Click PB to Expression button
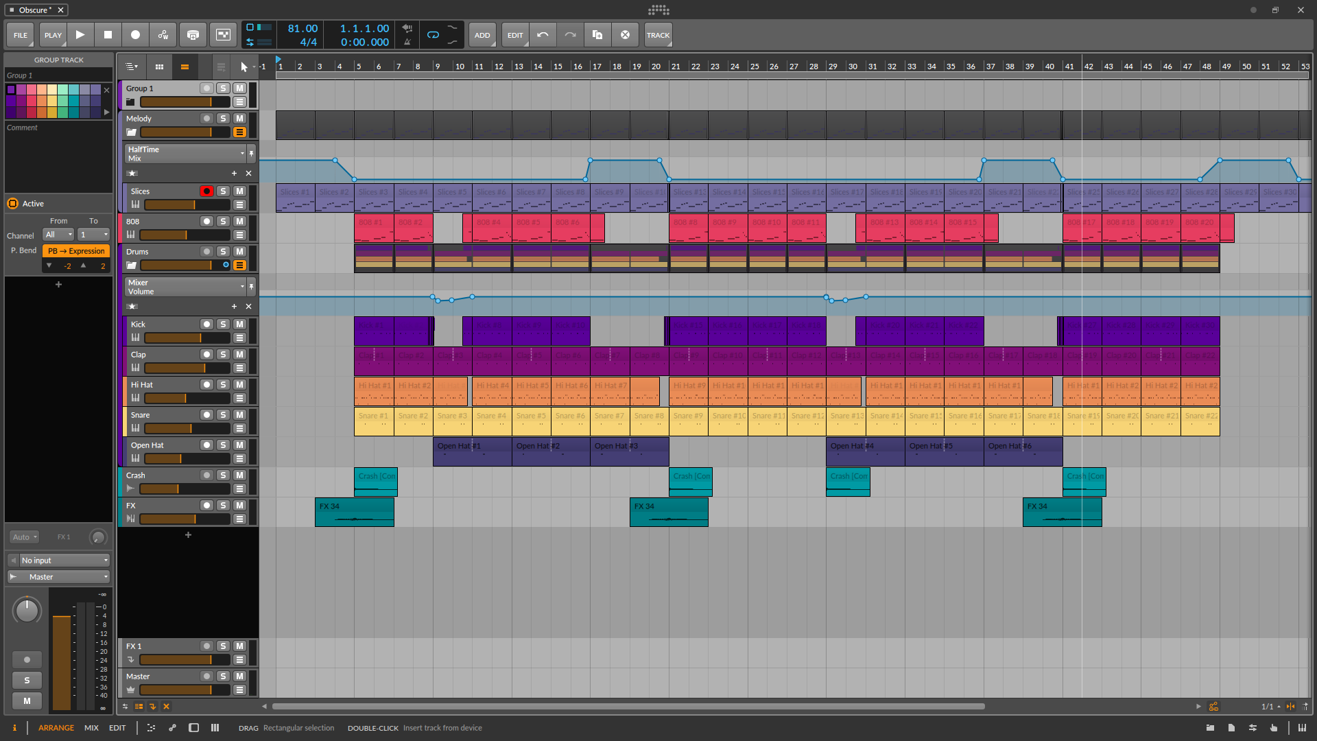 [77, 251]
